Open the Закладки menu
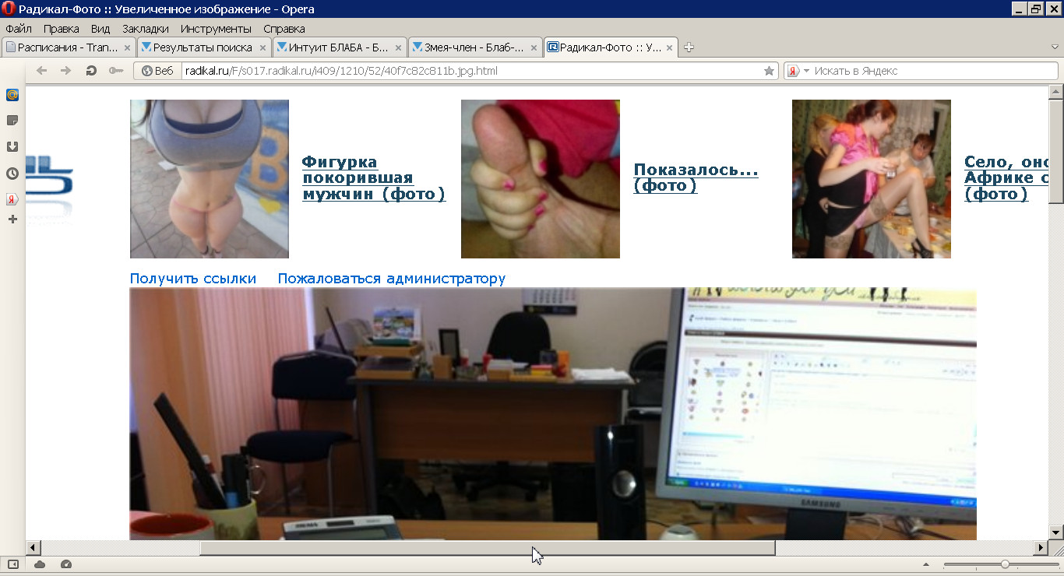 145,29
